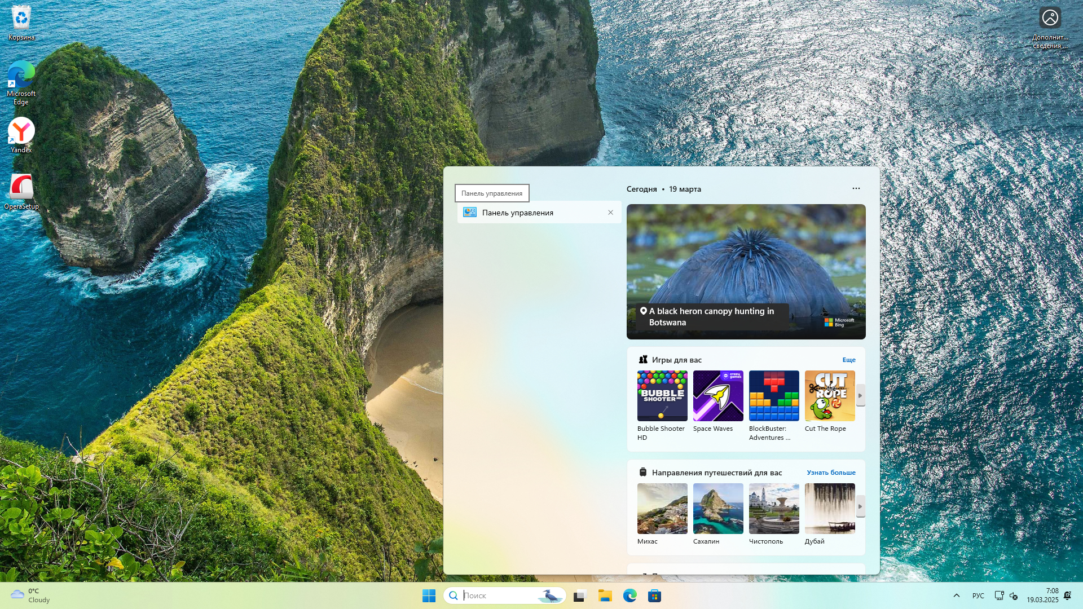The width and height of the screenshot is (1083, 609).
Task: Click in the taskbar search field
Action: pos(496,596)
